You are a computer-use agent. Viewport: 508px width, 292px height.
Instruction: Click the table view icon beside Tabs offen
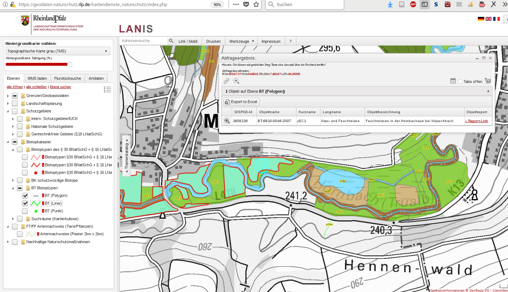pyautogui.click(x=453, y=81)
